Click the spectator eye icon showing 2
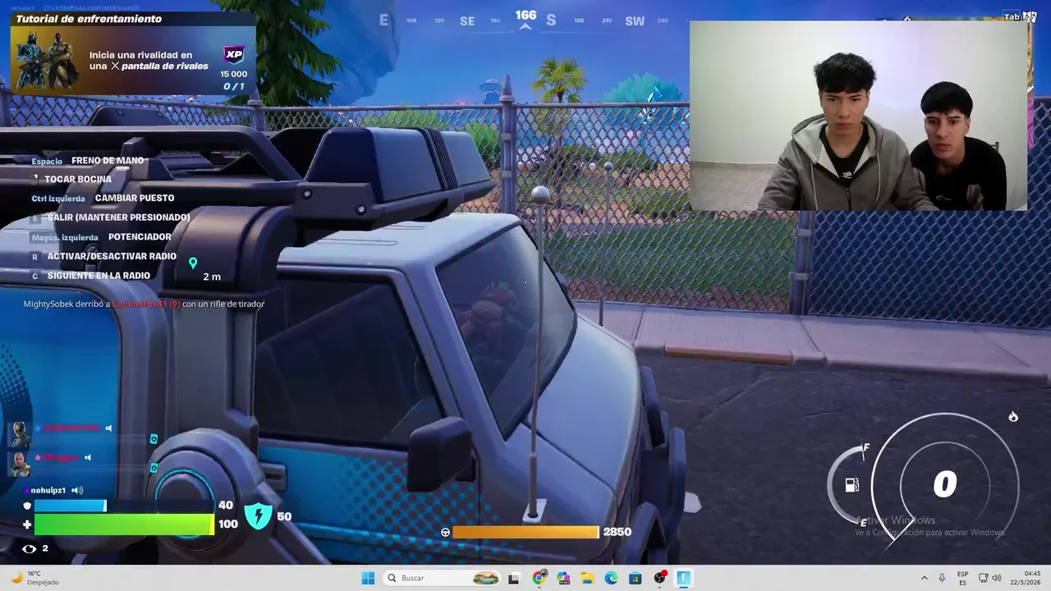 click(x=30, y=548)
